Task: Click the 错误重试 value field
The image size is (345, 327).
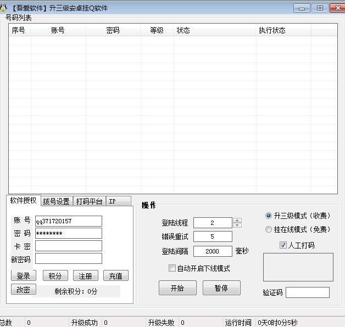Action: click(x=213, y=236)
